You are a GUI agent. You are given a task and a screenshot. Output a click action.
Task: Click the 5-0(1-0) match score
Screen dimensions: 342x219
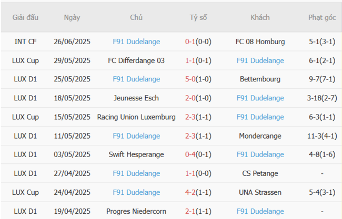[x=198, y=79]
